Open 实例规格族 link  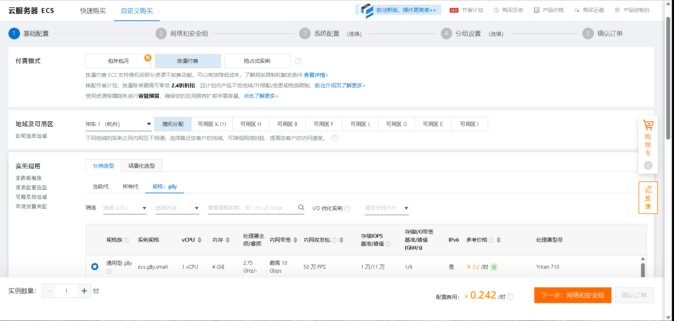[x=28, y=178]
